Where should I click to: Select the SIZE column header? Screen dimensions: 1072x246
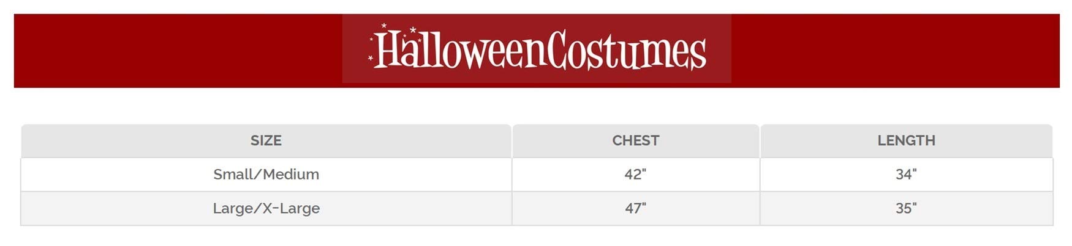coord(266,140)
